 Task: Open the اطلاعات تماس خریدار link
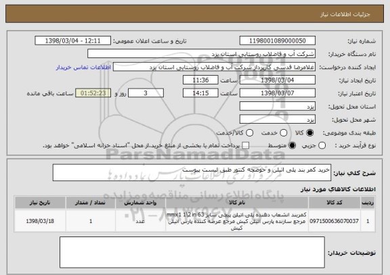83,68
